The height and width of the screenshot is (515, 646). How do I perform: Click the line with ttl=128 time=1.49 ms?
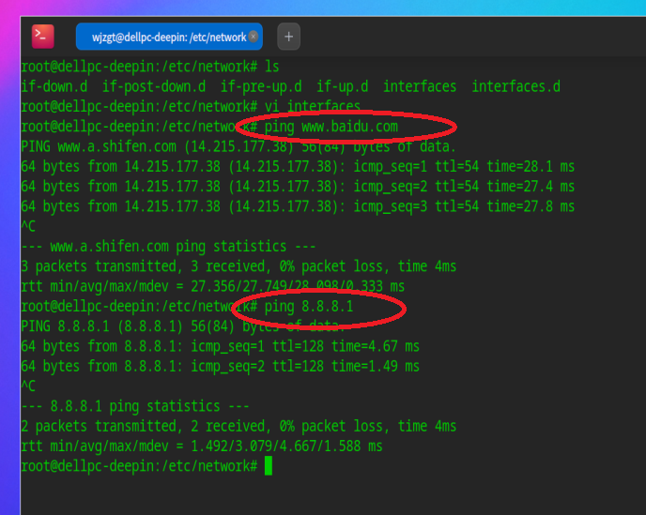(220, 366)
